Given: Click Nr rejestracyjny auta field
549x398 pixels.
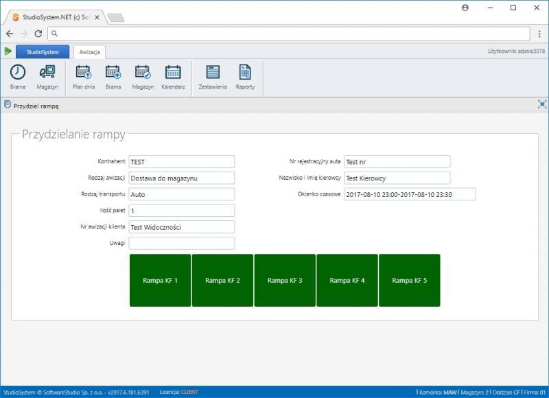Looking at the screenshot, I should [x=397, y=162].
